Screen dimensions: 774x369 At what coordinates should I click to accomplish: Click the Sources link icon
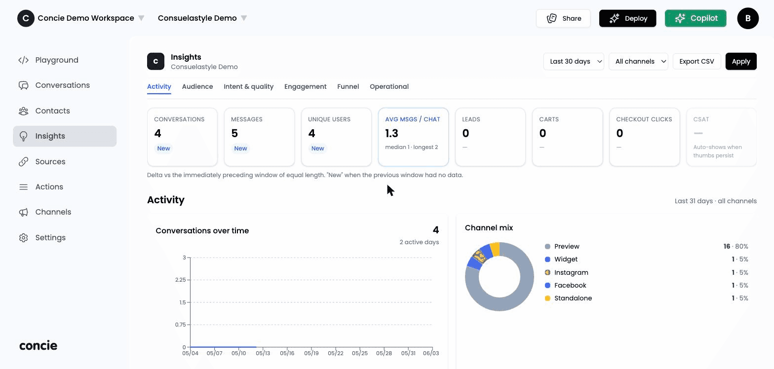click(23, 162)
